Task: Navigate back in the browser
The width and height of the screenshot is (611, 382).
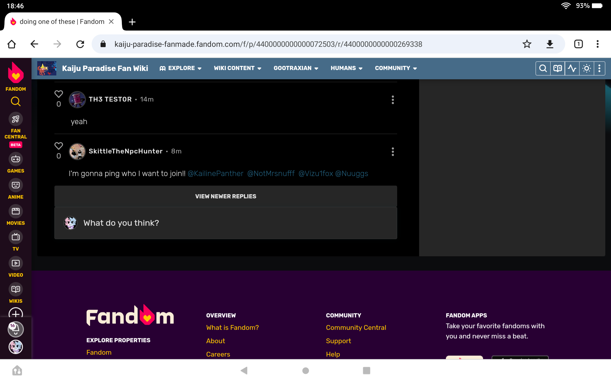Action: coord(34,44)
